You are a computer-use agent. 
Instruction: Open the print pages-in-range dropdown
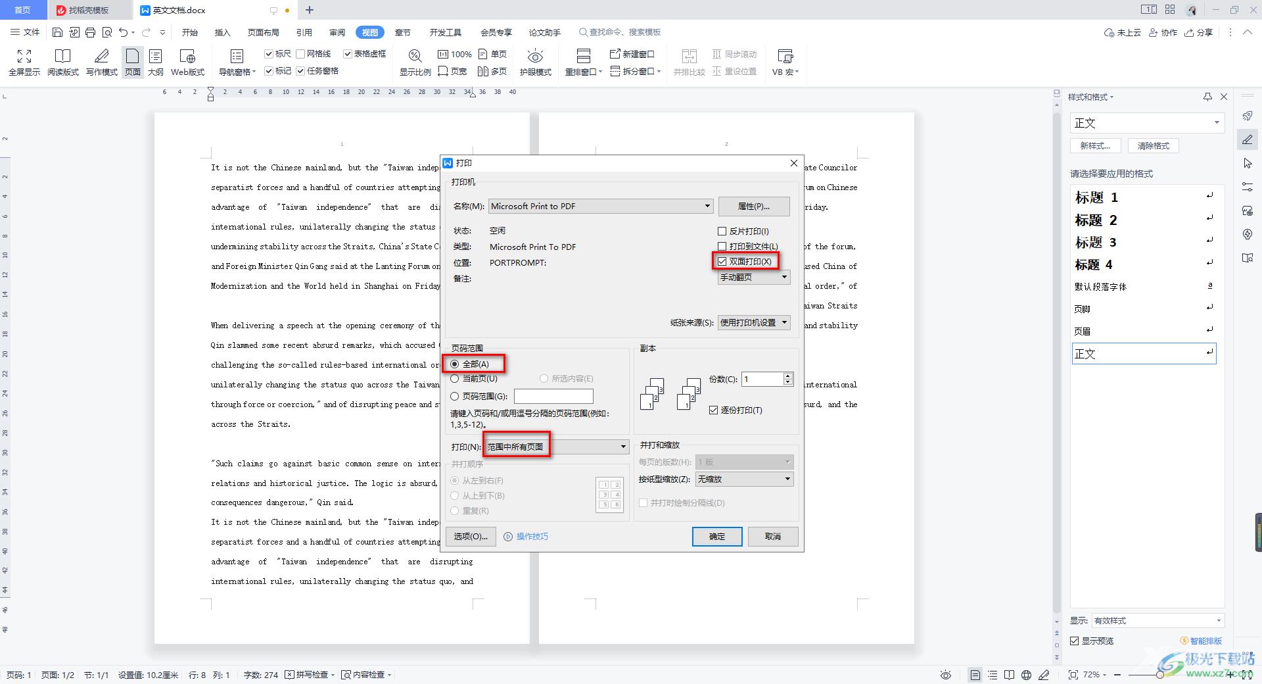pos(557,447)
